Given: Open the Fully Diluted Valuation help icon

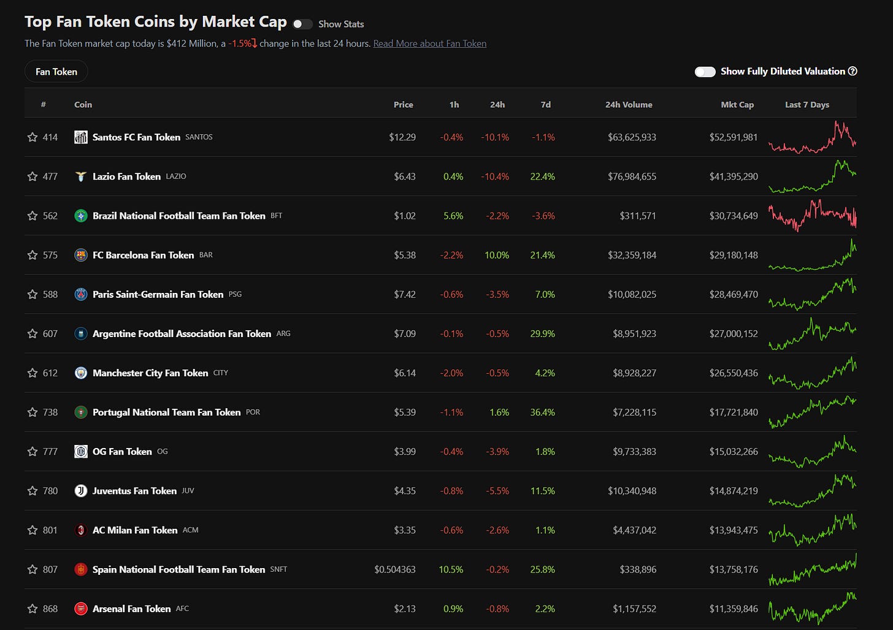Looking at the screenshot, I should (x=853, y=71).
